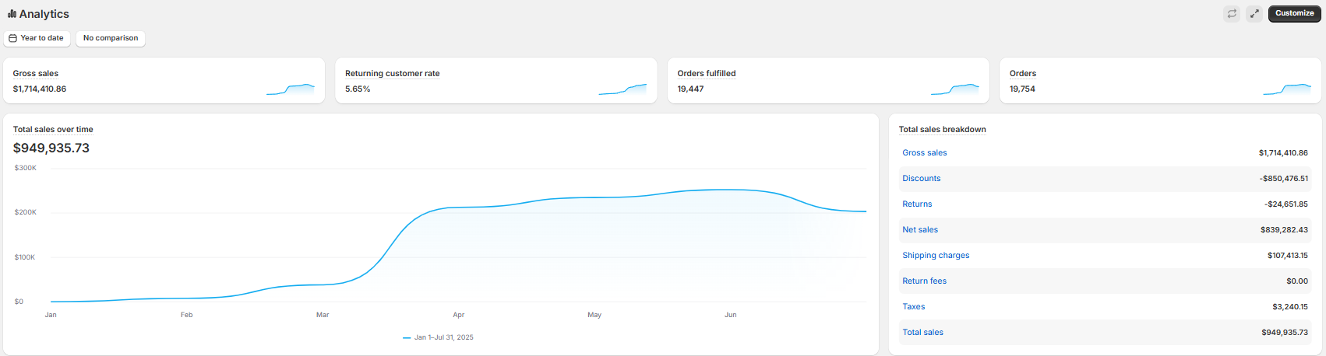Screen dimensions: 1326x356
Task: Open the Year to date range dropdown
Action: (x=37, y=38)
